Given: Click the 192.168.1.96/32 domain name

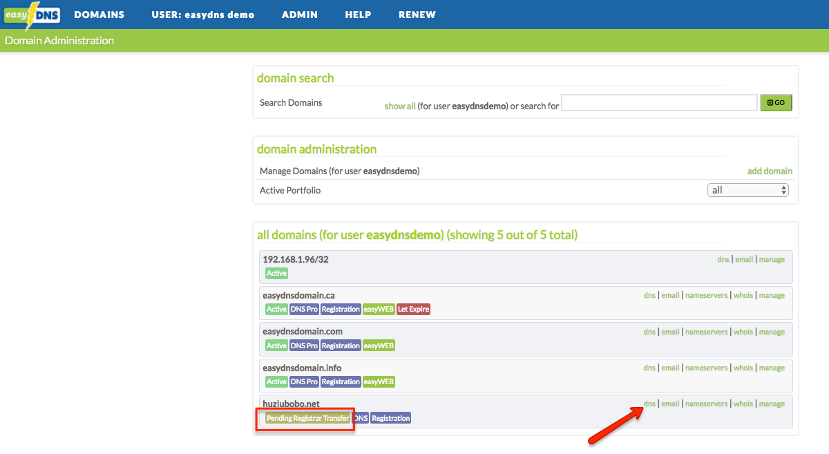Looking at the screenshot, I should point(296,259).
